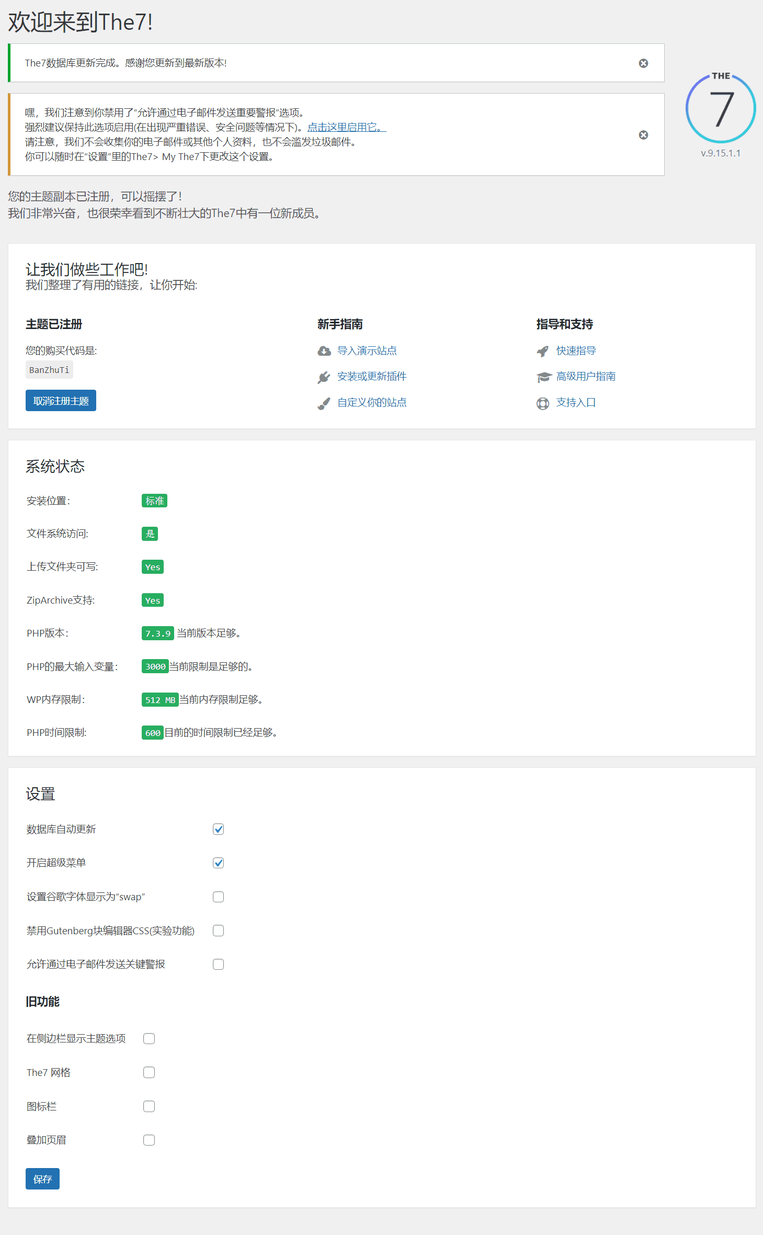Click the 7.3.9 PHP version badge
Screen dimensions: 763x1235
click(158, 633)
